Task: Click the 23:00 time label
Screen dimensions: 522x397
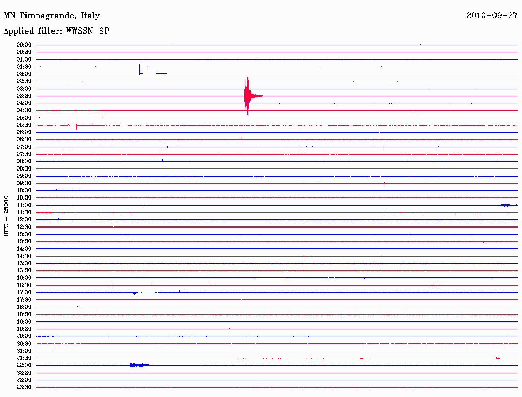Action: click(24, 380)
